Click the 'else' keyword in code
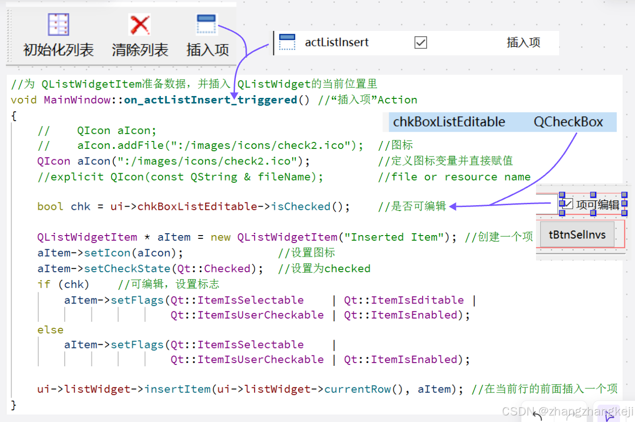 pyautogui.click(x=50, y=330)
